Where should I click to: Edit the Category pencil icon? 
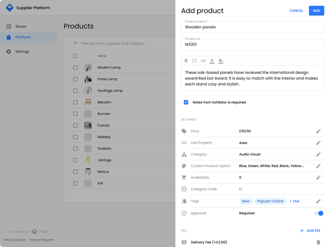coord(318,154)
